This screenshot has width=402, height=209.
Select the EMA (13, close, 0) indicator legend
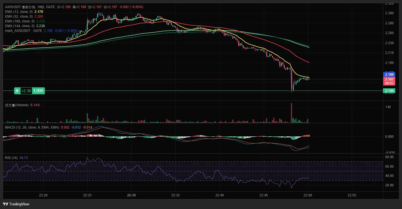19,12
